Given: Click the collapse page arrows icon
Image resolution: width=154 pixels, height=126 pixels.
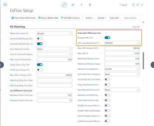Looking at the screenshot, I should (x=142, y=5).
